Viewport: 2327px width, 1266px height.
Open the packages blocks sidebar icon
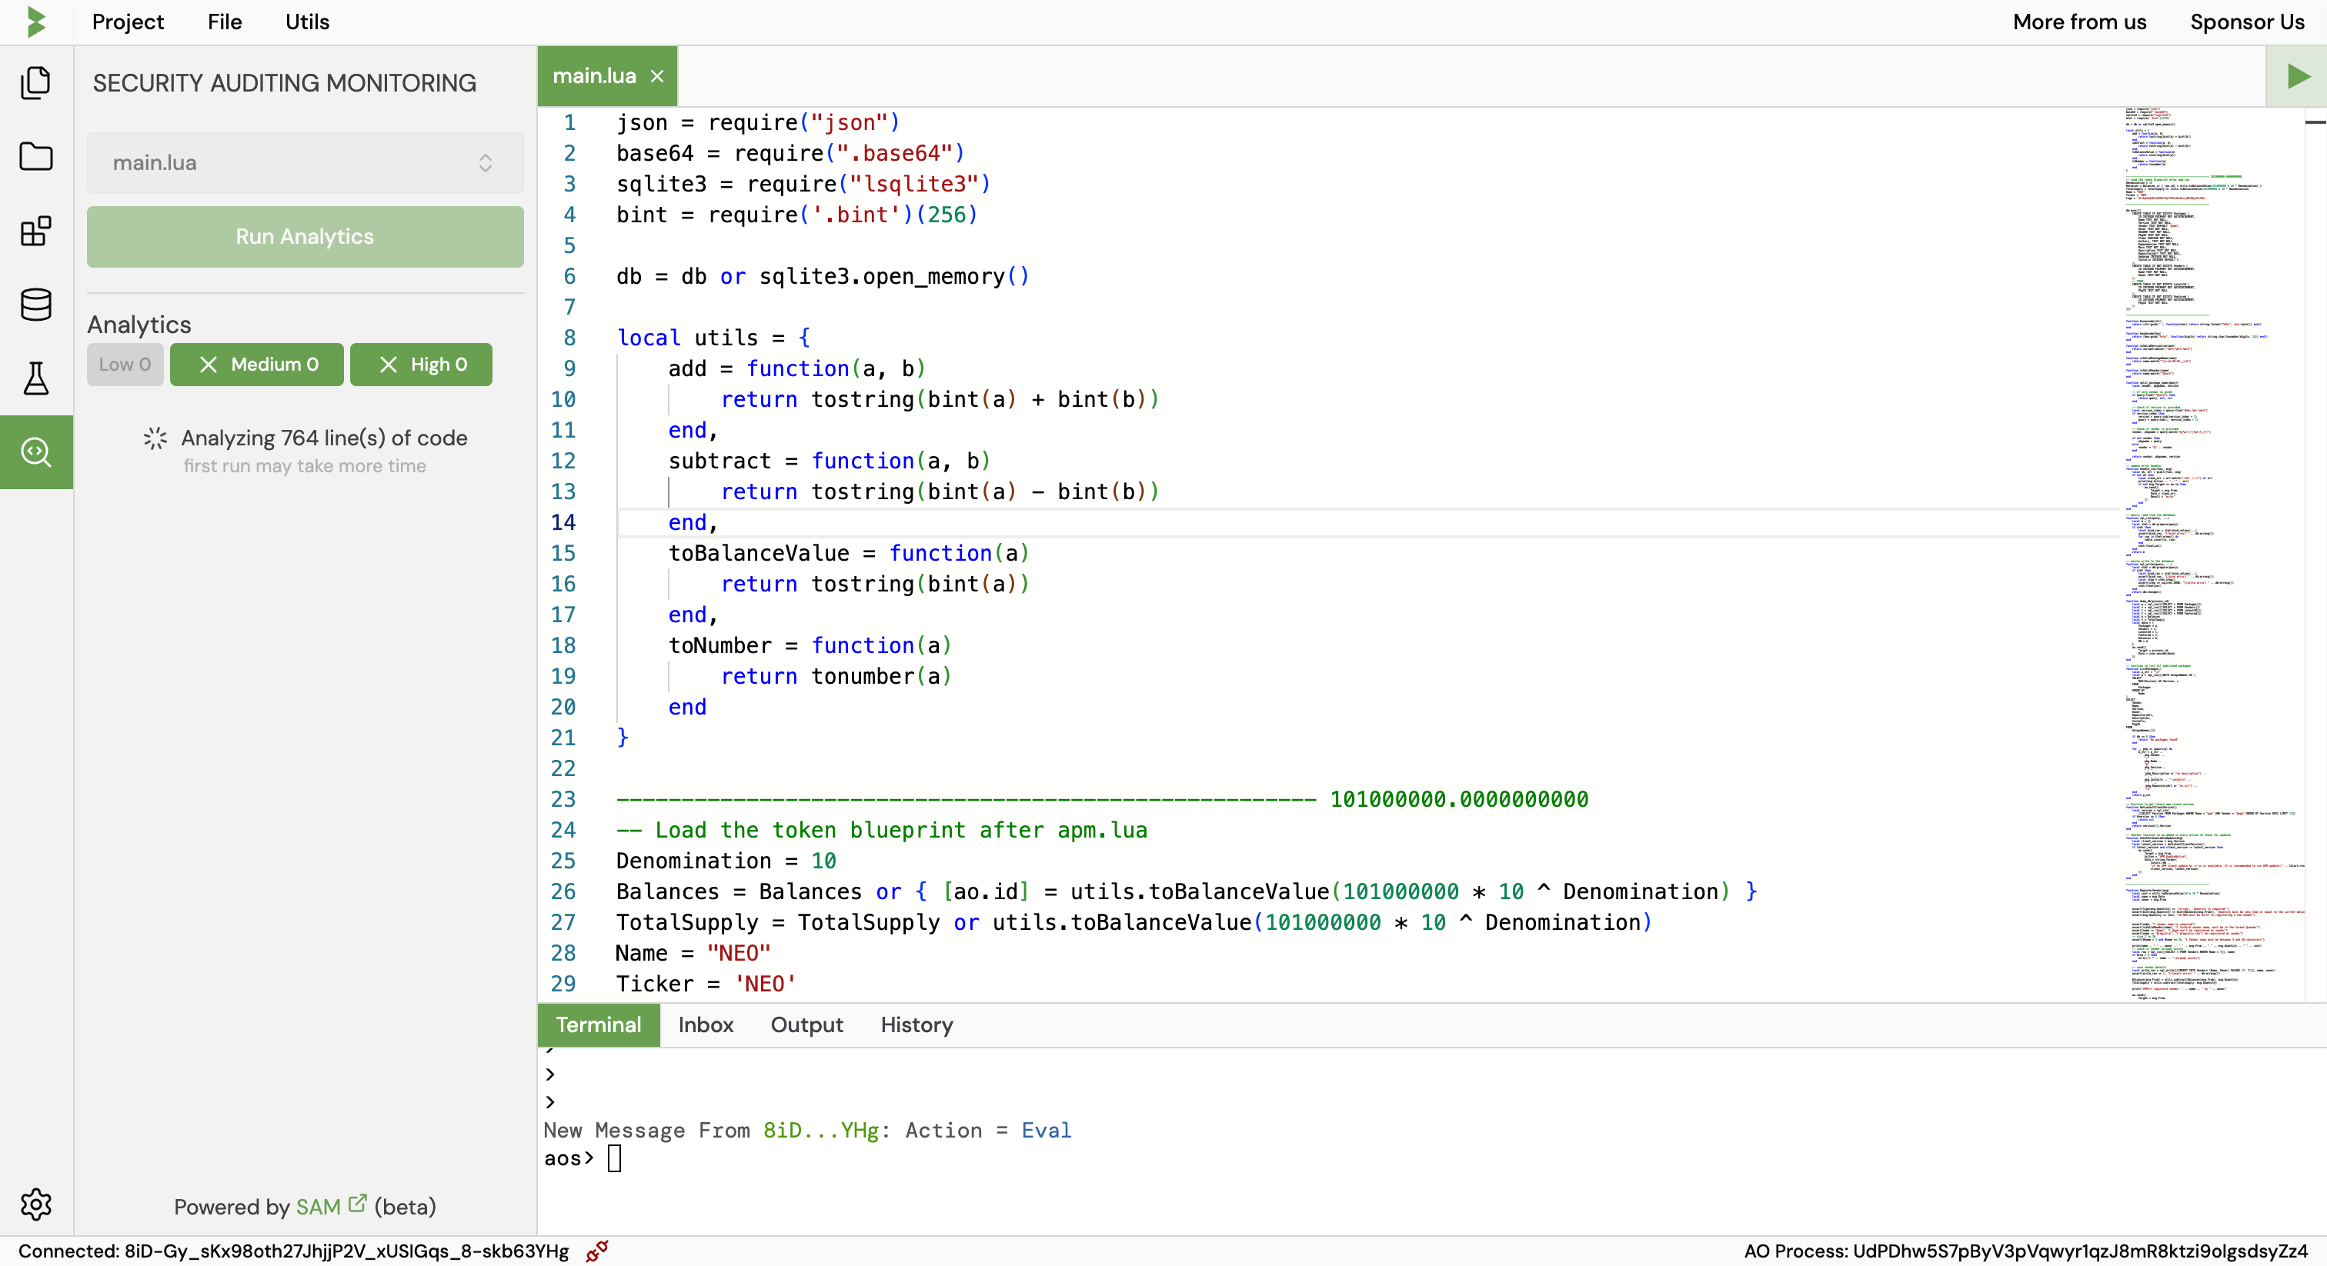coord(36,232)
